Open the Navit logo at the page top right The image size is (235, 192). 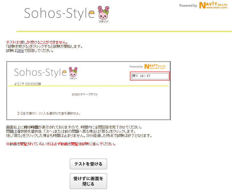click(213, 5)
